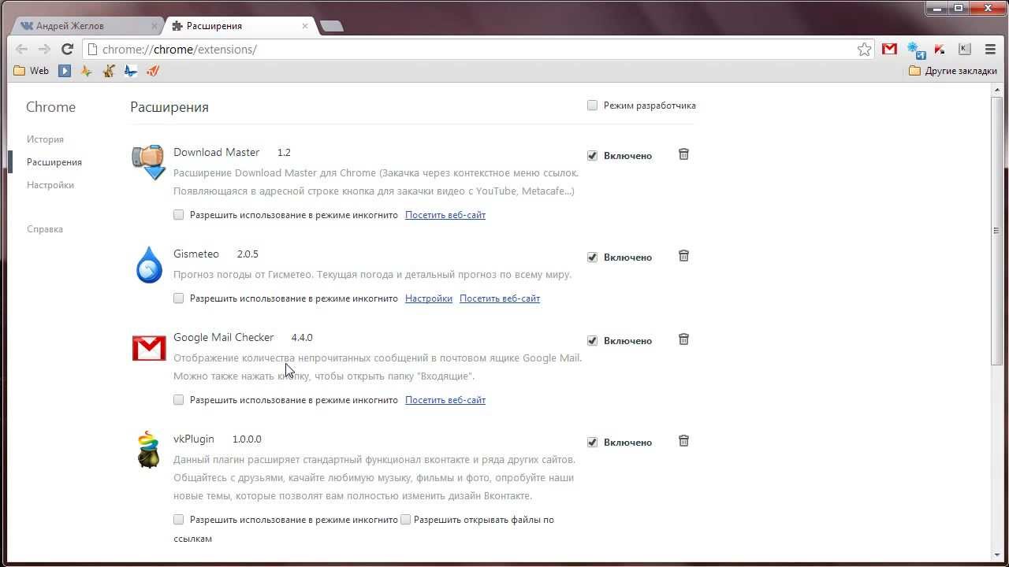Click the Gmail extension icon in the toolbar

click(x=889, y=49)
